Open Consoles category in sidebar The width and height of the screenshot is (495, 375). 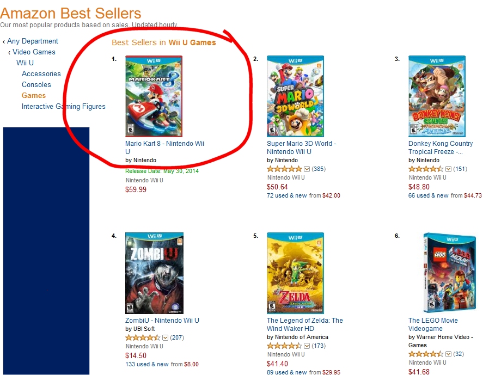[x=36, y=85]
